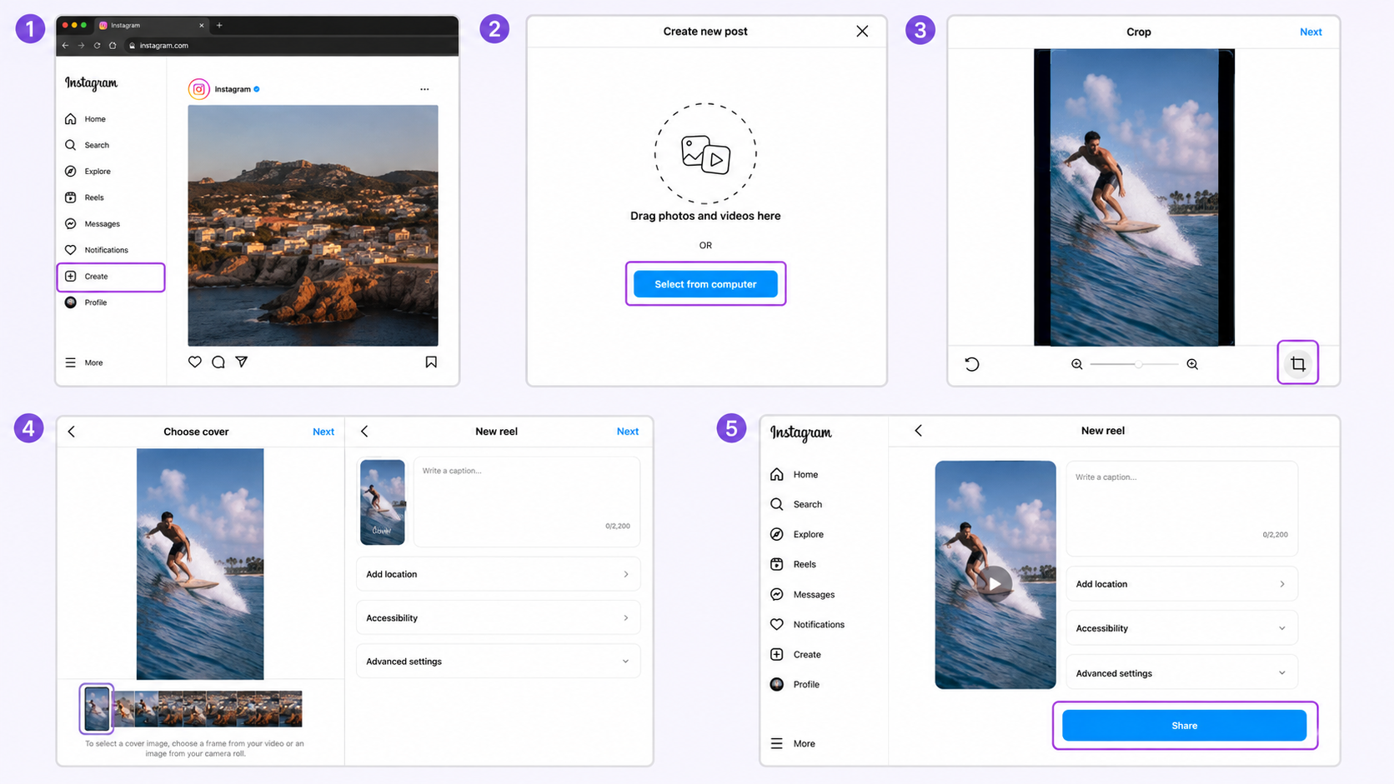Image resolution: width=1394 pixels, height=784 pixels.
Task: Close the Create new post dialog
Action: pos(862,31)
